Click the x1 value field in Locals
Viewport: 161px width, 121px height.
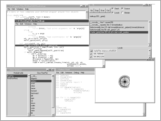pos(99,54)
